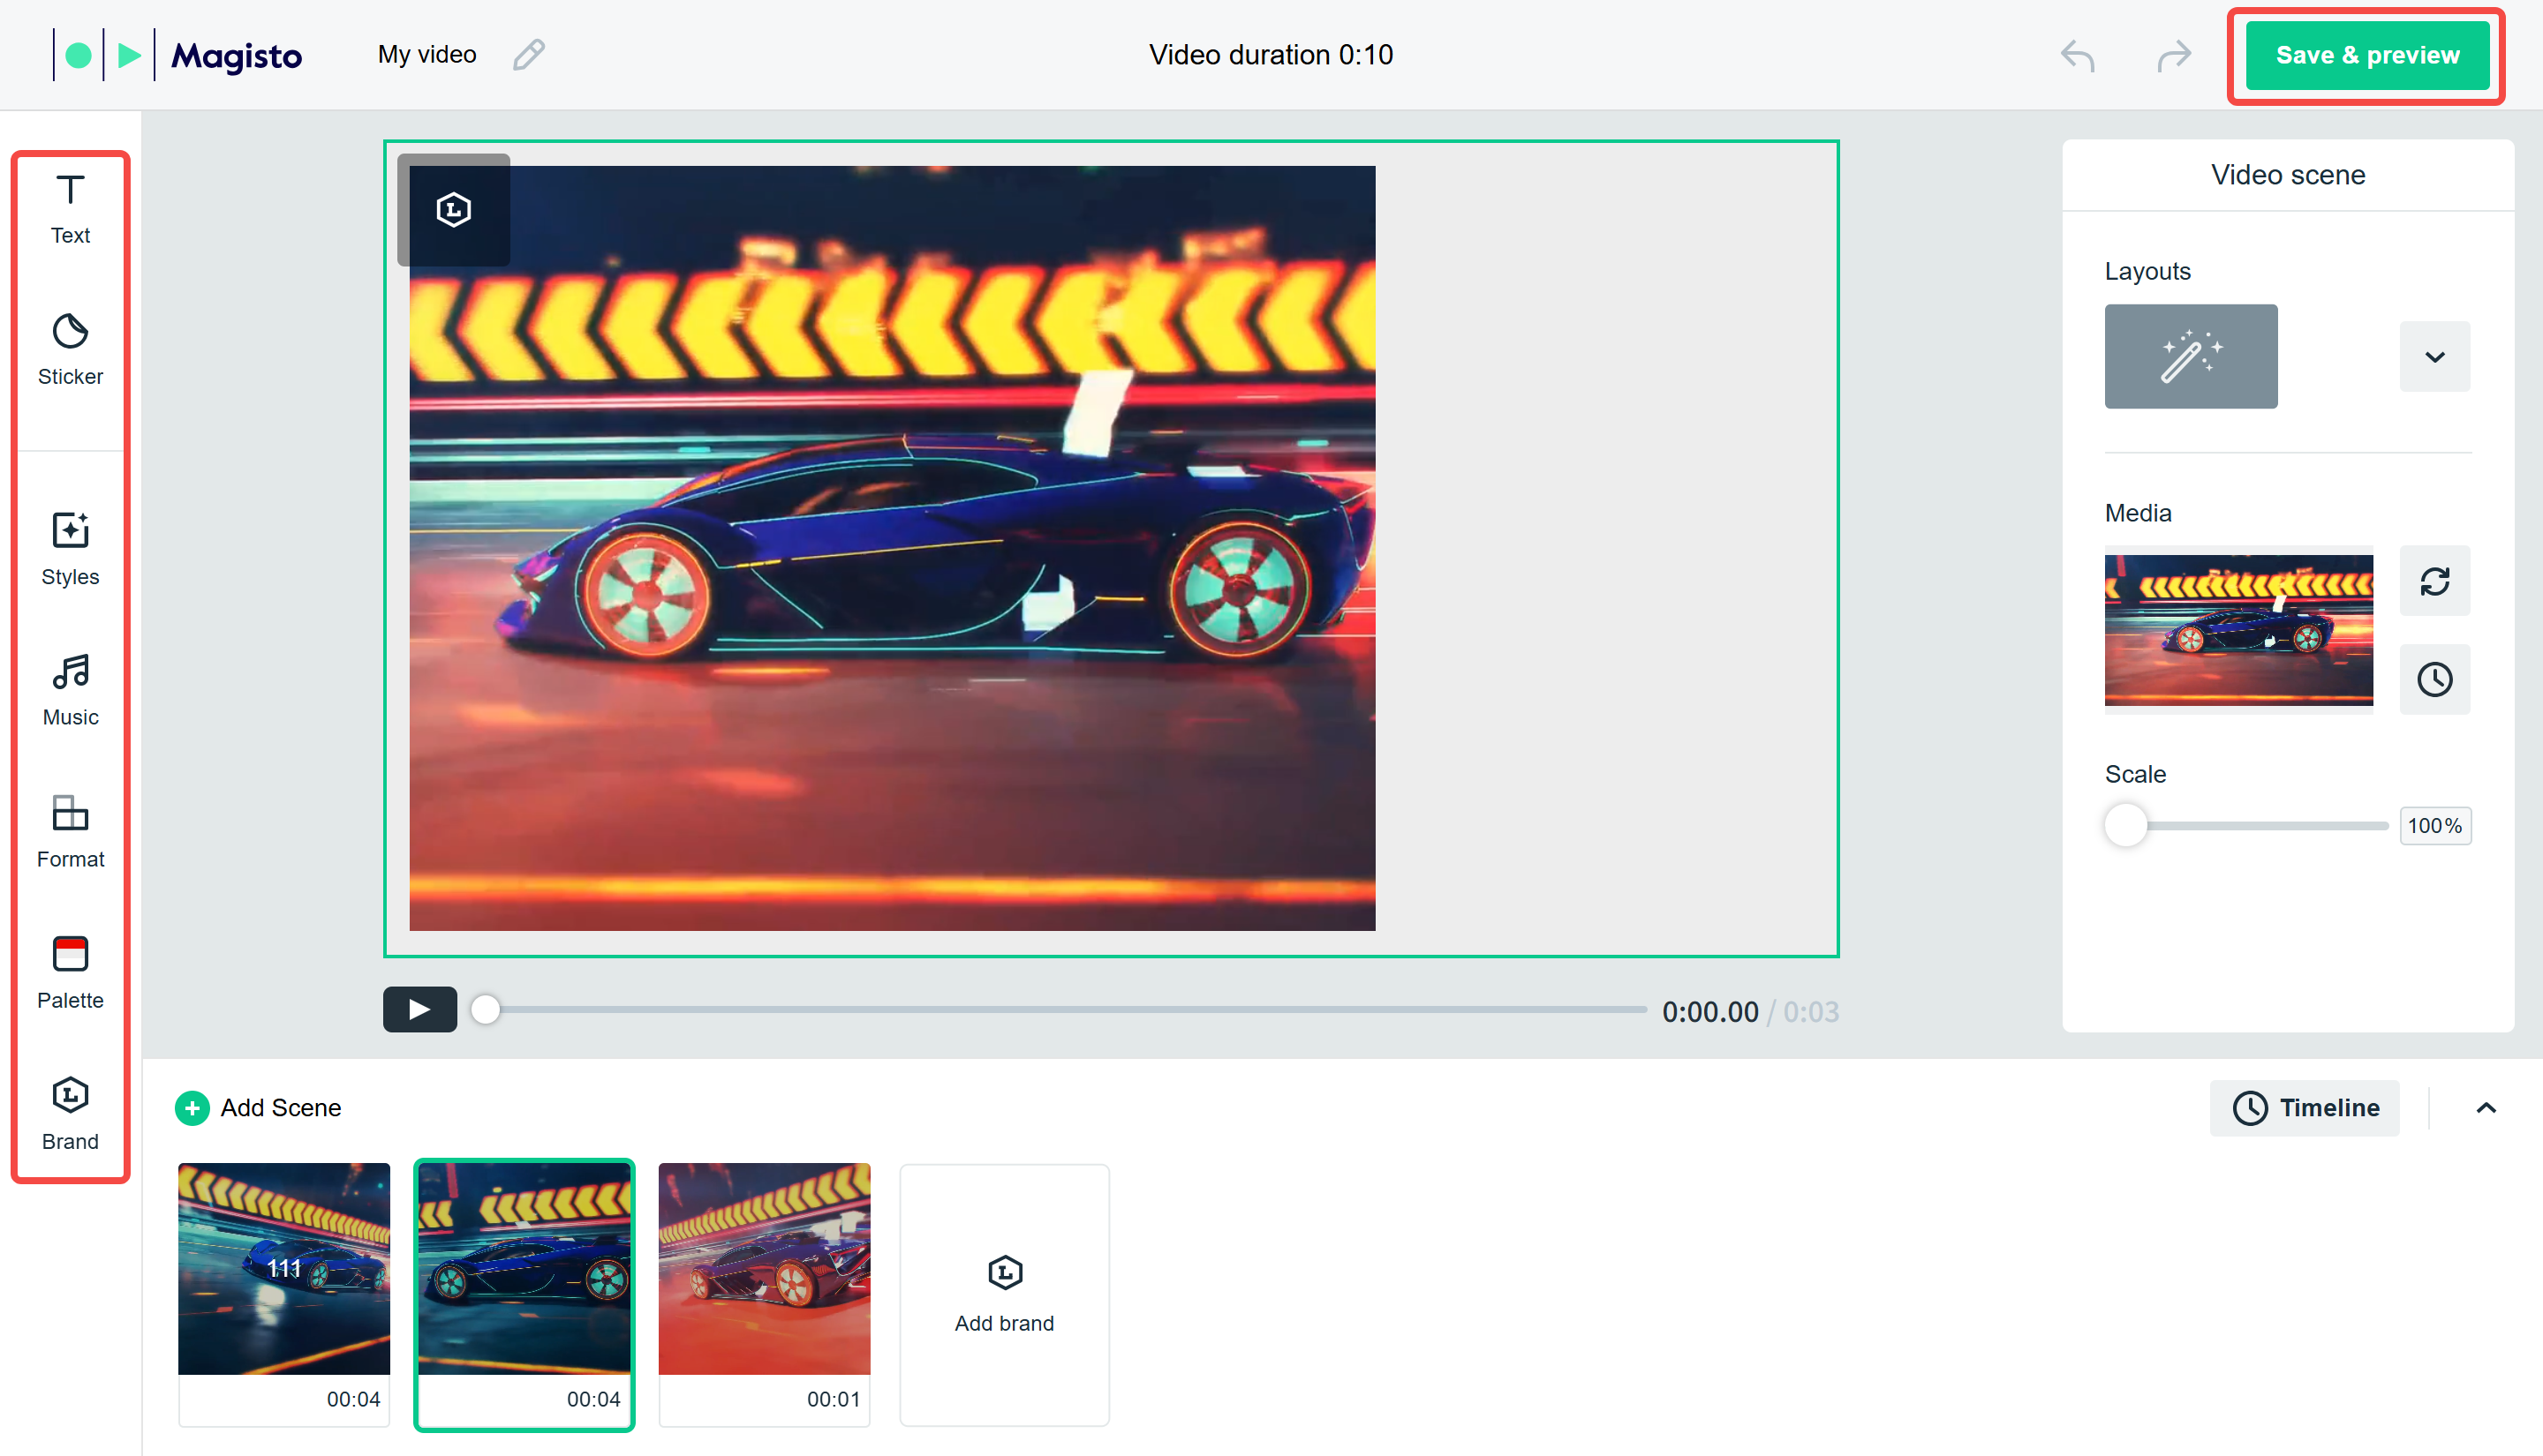Image resolution: width=2543 pixels, height=1456 pixels.
Task: Open the Palette panel
Action: point(70,972)
